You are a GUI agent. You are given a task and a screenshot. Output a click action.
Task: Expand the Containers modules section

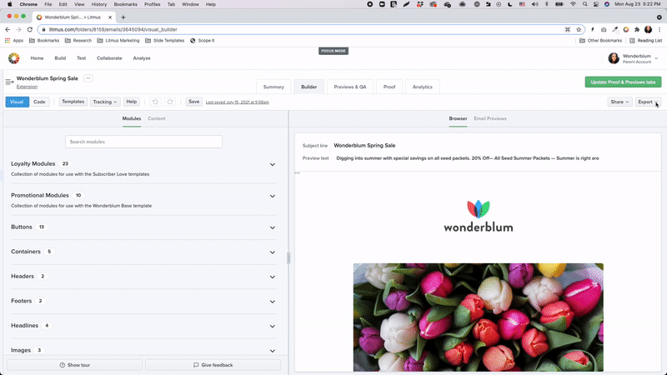click(273, 252)
